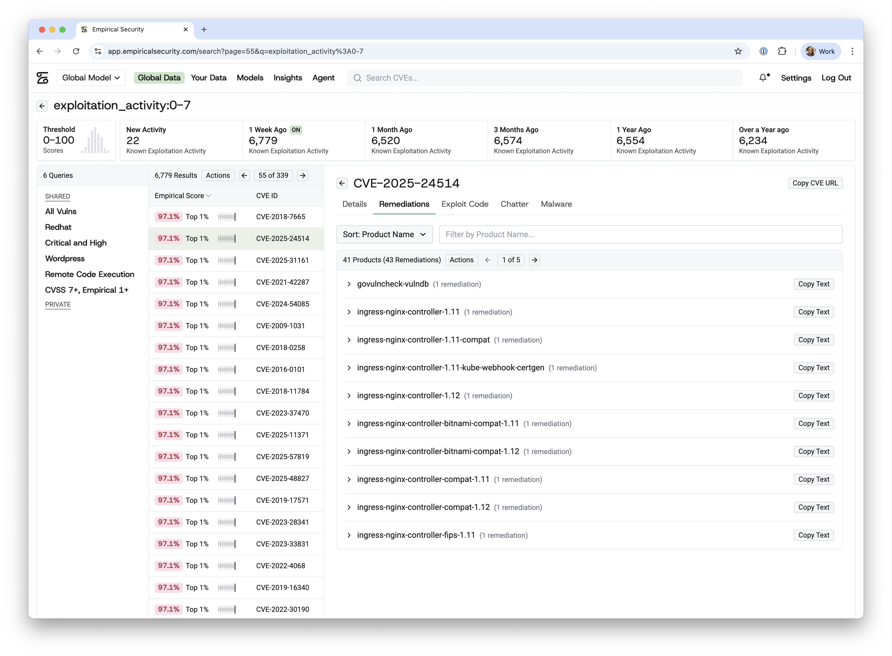Expand the govulncheck-vulndb remediation row

coord(349,284)
